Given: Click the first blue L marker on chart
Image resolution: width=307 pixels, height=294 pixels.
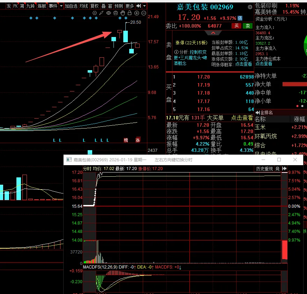Looking at the screenshot, I should click(54, 140).
